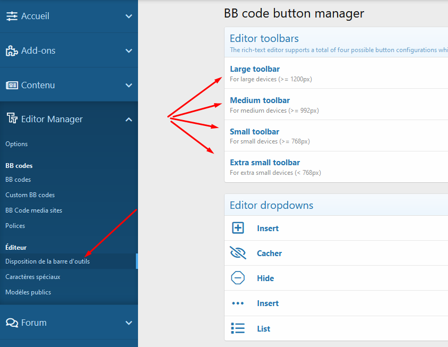Expand the Forum section chevron
Image resolution: width=448 pixels, height=347 pixels.
point(128,323)
